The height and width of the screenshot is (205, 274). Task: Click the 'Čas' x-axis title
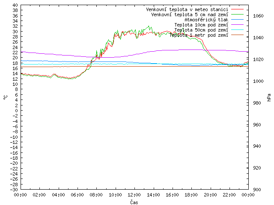[x=134, y=202]
